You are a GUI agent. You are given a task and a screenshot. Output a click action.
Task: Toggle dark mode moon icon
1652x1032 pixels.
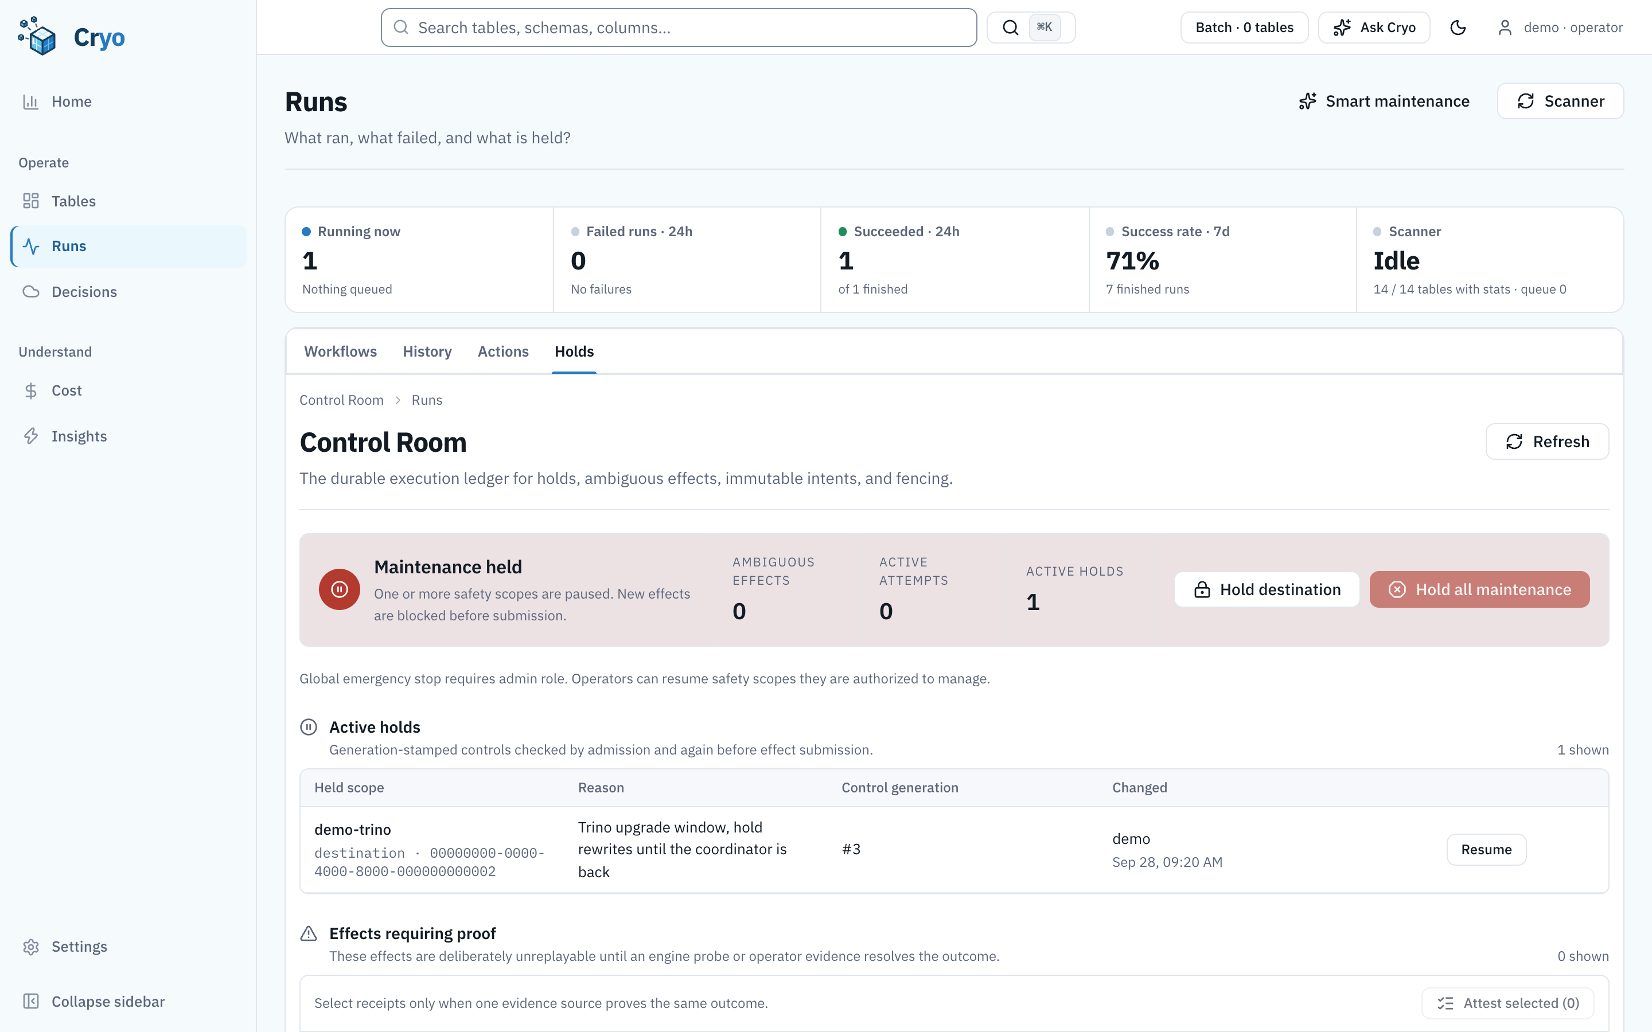[1458, 28]
